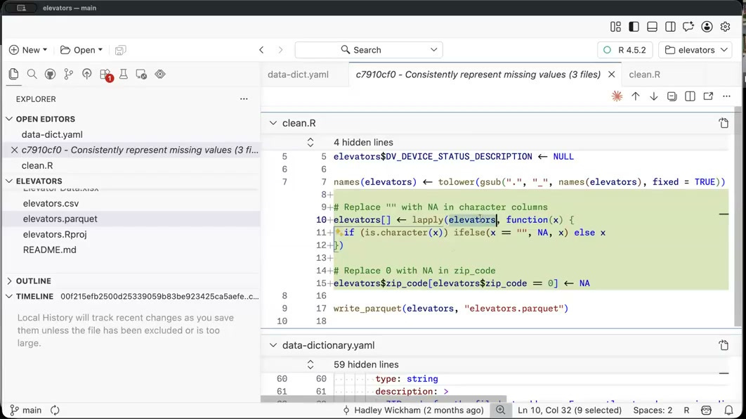The image size is (746, 419).
Task: Open Customize Layout icon
Action: (x=615, y=27)
